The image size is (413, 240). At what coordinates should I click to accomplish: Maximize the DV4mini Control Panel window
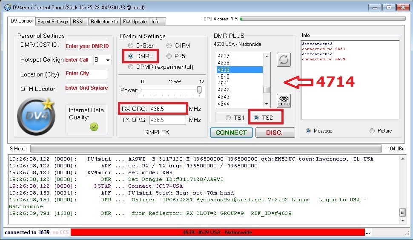pos(388,7)
